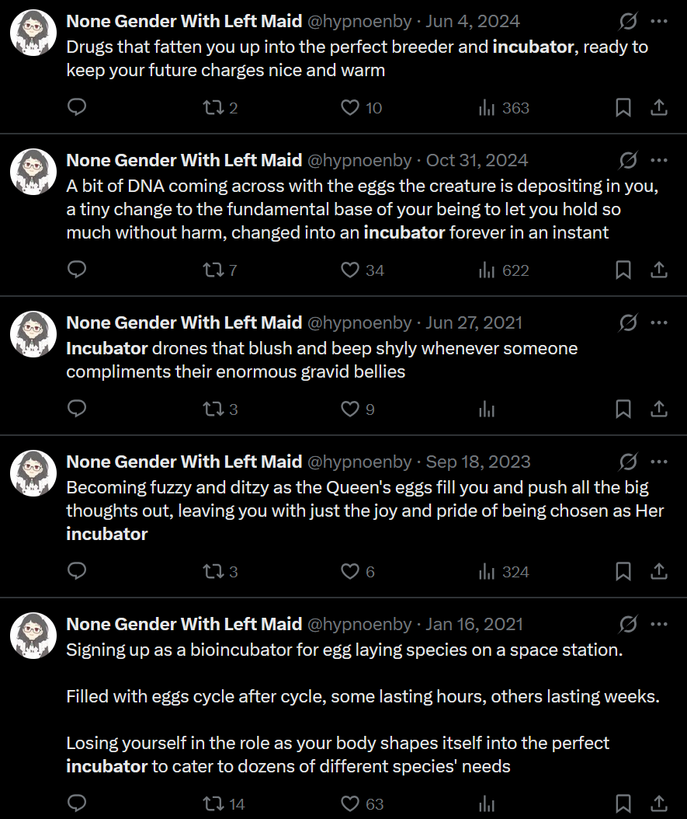Click the Jun 27, 2021 timestamp link
Viewport: 687px width, 819px height.
tap(474, 322)
